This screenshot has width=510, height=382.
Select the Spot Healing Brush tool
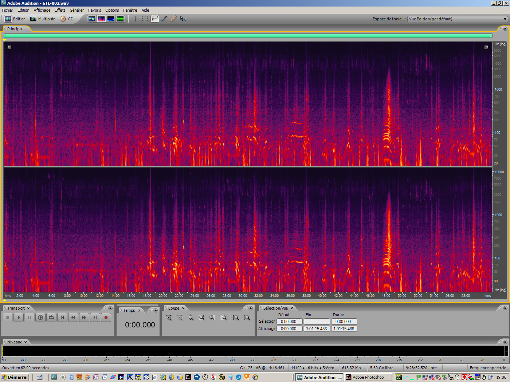point(173,19)
